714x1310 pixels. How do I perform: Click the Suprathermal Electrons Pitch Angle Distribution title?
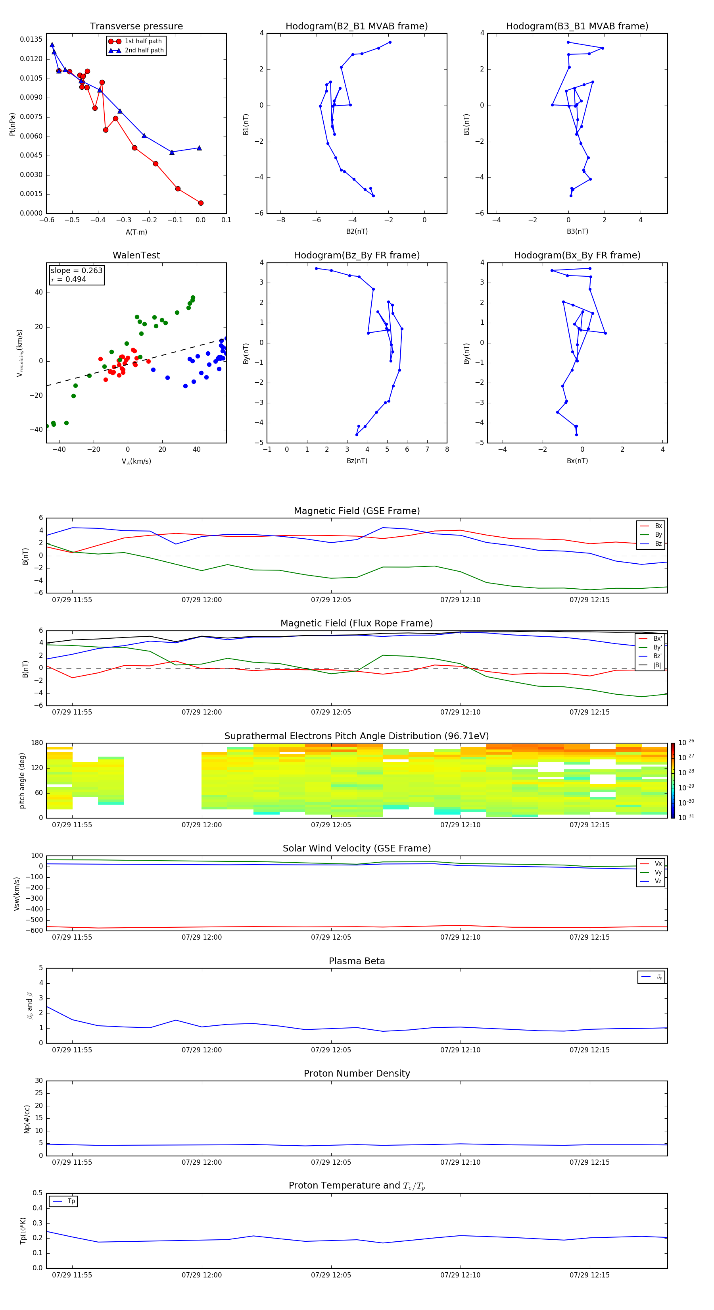[x=357, y=736]
